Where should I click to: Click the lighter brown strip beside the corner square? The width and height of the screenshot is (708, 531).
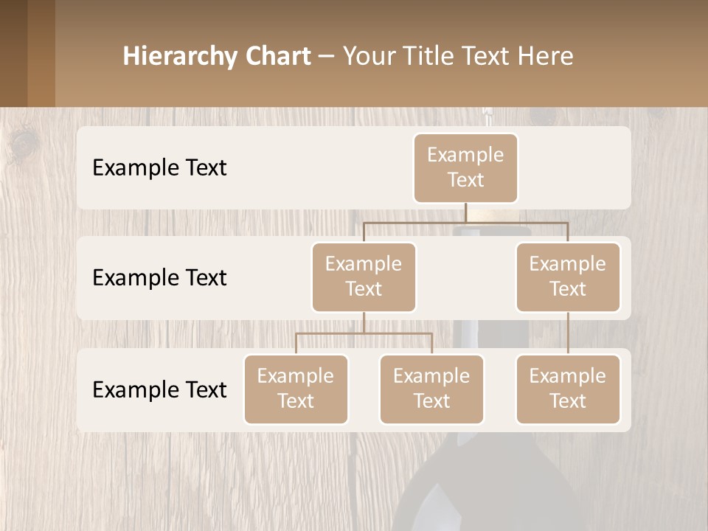pos(41,53)
